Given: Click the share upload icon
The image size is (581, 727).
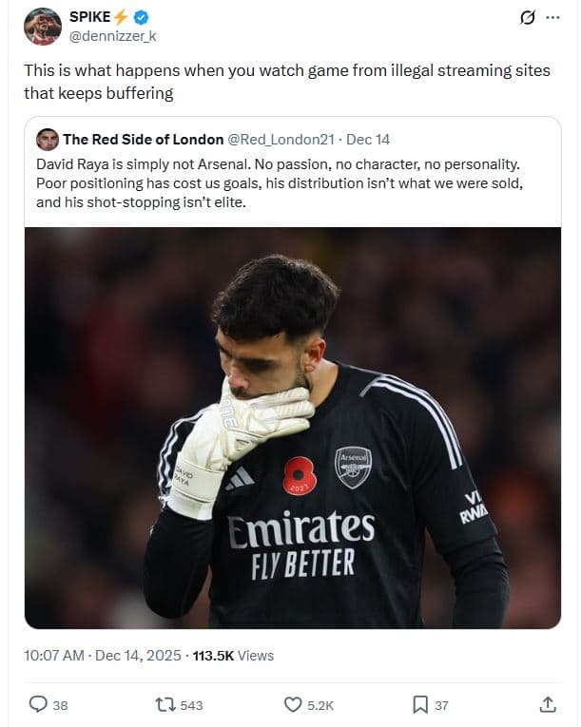Looking at the screenshot, I should click(548, 704).
